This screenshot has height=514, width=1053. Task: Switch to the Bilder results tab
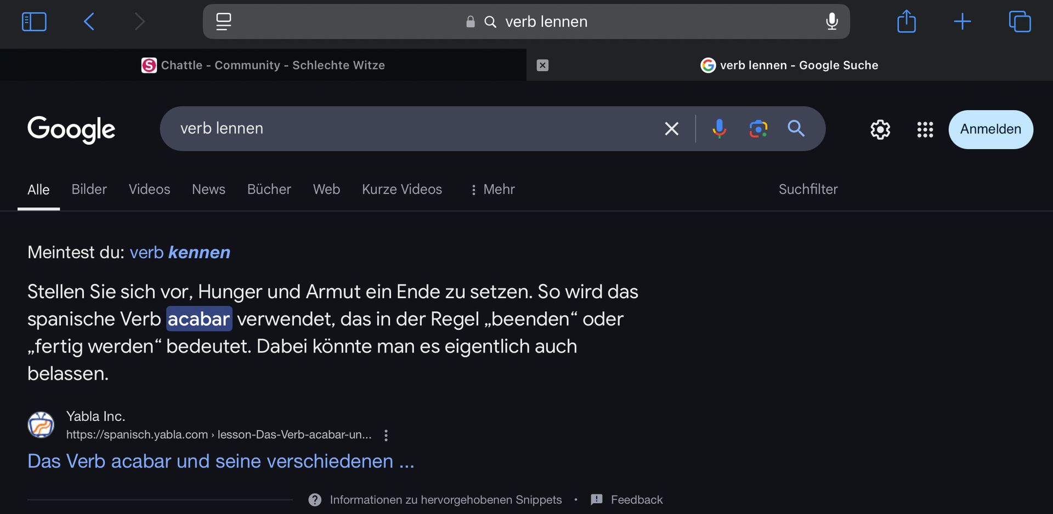tap(89, 190)
